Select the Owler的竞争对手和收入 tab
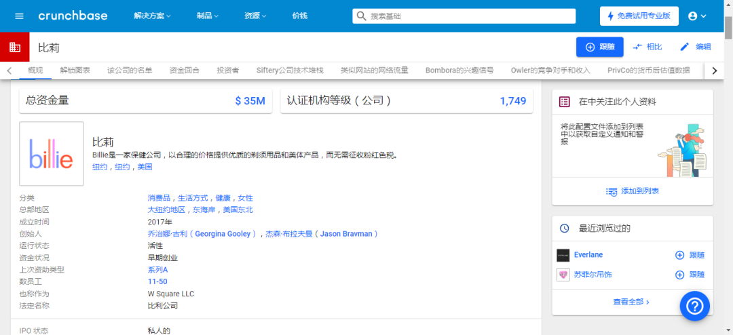 click(550, 71)
